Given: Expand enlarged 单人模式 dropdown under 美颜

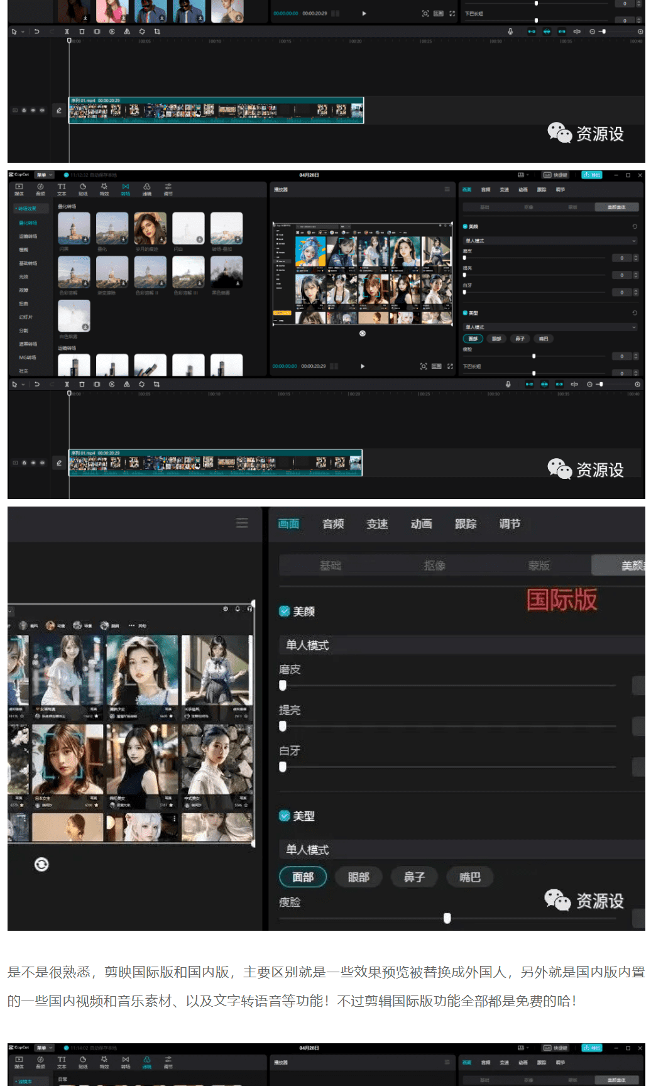Looking at the screenshot, I should pyautogui.click(x=462, y=645).
